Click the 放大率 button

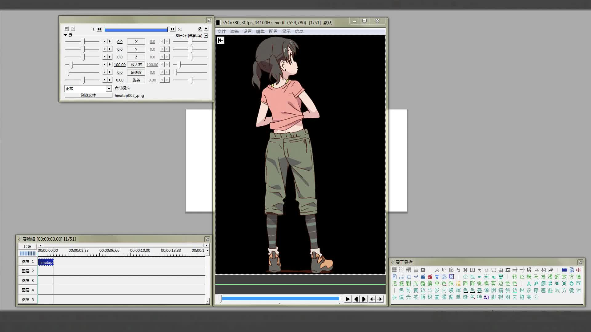coord(136,65)
